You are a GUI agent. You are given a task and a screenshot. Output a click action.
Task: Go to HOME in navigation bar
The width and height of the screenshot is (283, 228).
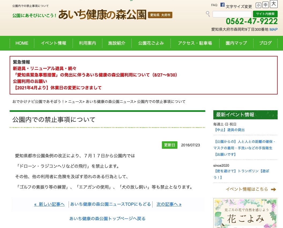coord(22,43)
